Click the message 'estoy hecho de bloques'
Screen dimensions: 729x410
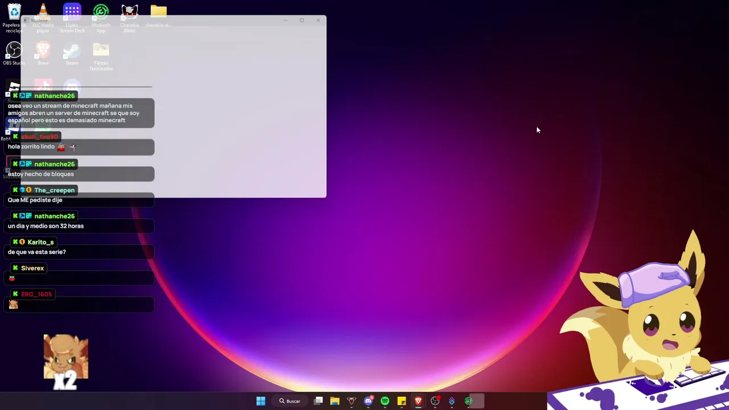[x=41, y=174]
